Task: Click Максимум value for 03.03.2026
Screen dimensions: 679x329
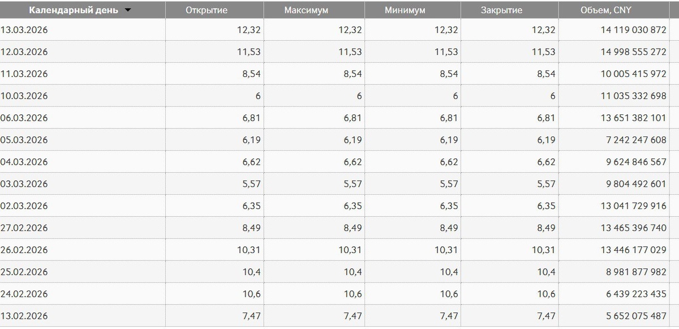Action: click(x=350, y=184)
